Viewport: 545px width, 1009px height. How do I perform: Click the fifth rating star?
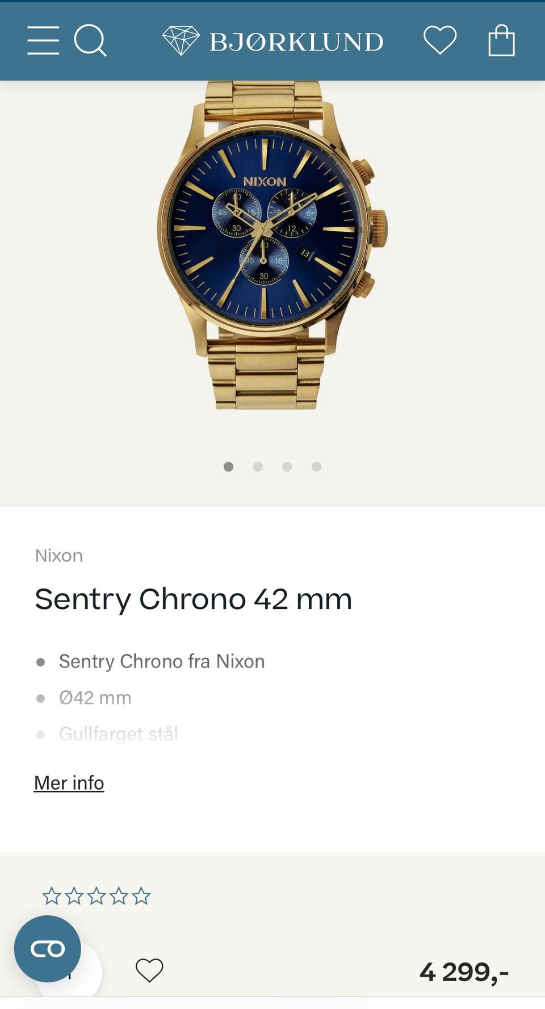(x=141, y=896)
